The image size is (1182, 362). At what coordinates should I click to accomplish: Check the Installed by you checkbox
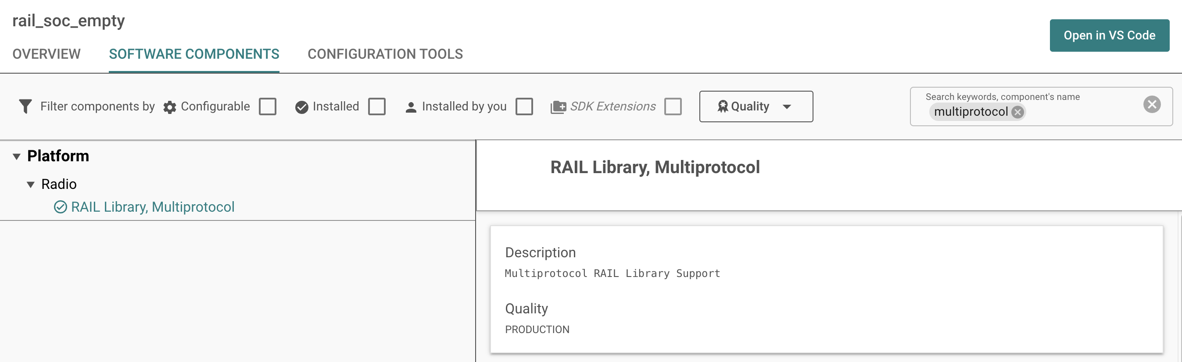point(524,107)
